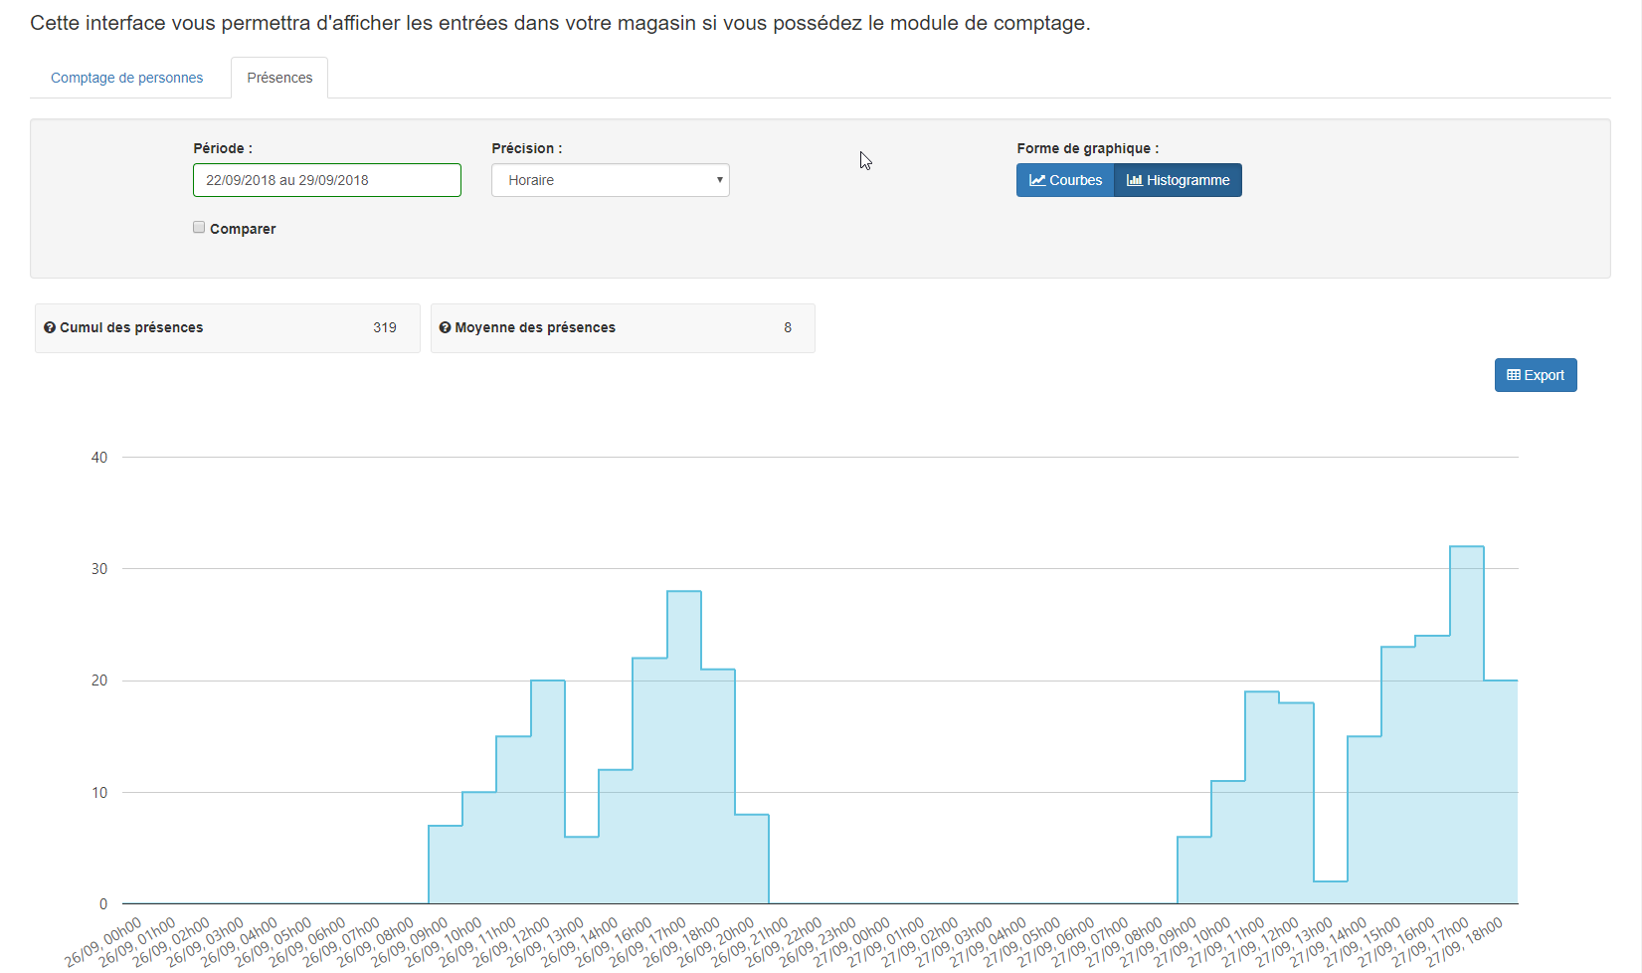
Task: Click the low 27/09 13h00 bar
Action: click(1331, 892)
